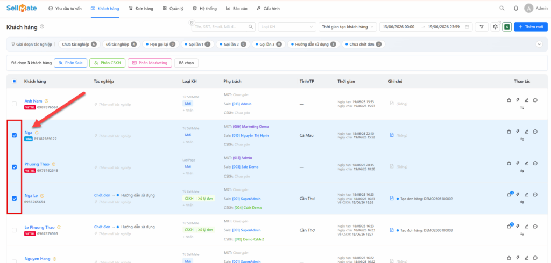This screenshot has width=551, height=263.
Task: Click the search button beside the customer search field
Action: (x=251, y=27)
